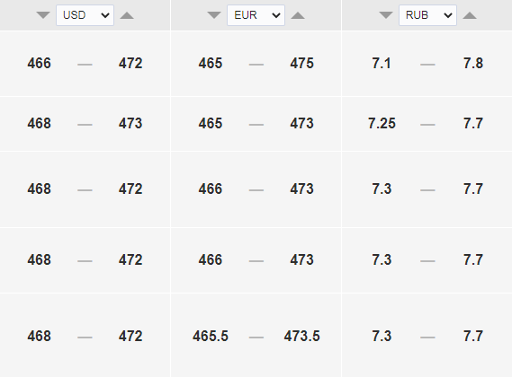Click USD buy rate 468 in last row
Viewport: 512px width, 377px height.
[x=40, y=337]
